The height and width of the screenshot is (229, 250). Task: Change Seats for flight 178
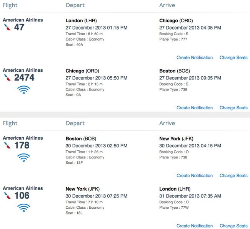(x=233, y=176)
